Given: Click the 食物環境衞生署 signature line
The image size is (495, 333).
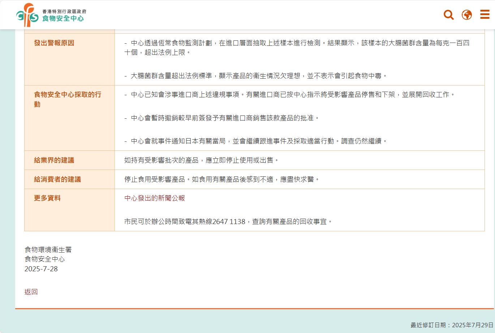Looking at the screenshot, I should [x=48, y=250].
